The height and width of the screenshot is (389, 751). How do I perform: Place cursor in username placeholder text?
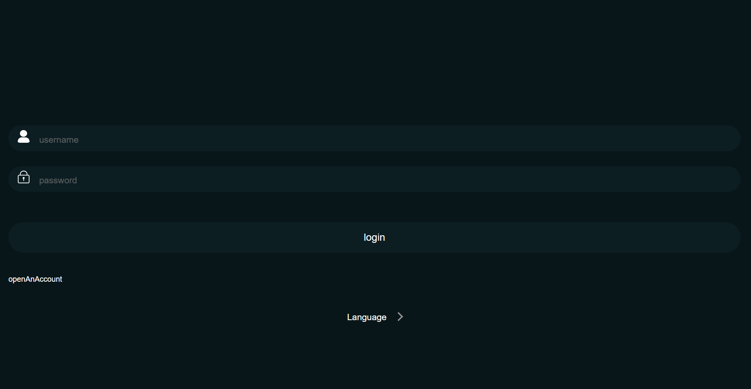tap(59, 140)
